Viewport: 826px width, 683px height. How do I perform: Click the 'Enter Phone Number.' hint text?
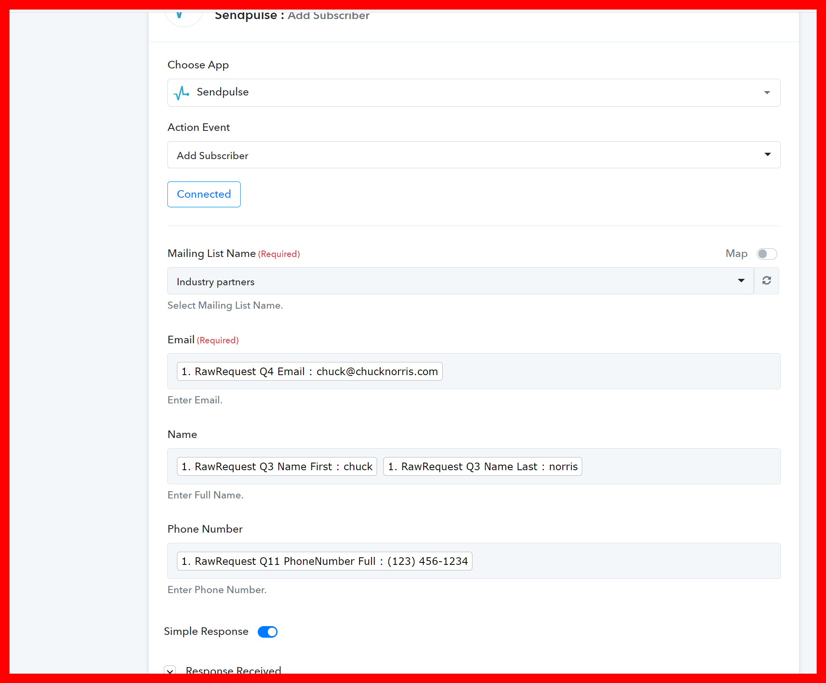(217, 590)
